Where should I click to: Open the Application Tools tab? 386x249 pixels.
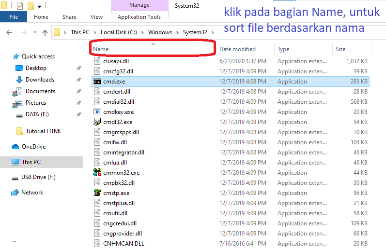pyautogui.click(x=139, y=17)
